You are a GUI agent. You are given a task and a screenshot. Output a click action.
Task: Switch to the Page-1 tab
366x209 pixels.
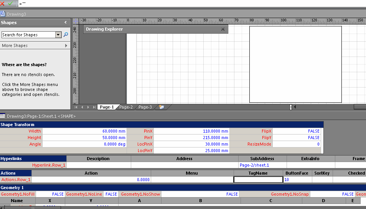[107, 107]
